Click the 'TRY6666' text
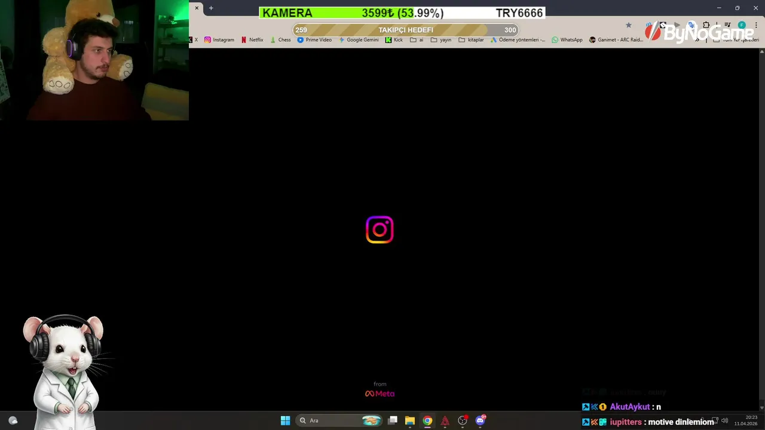The width and height of the screenshot is (765, 430). point(519,13)
